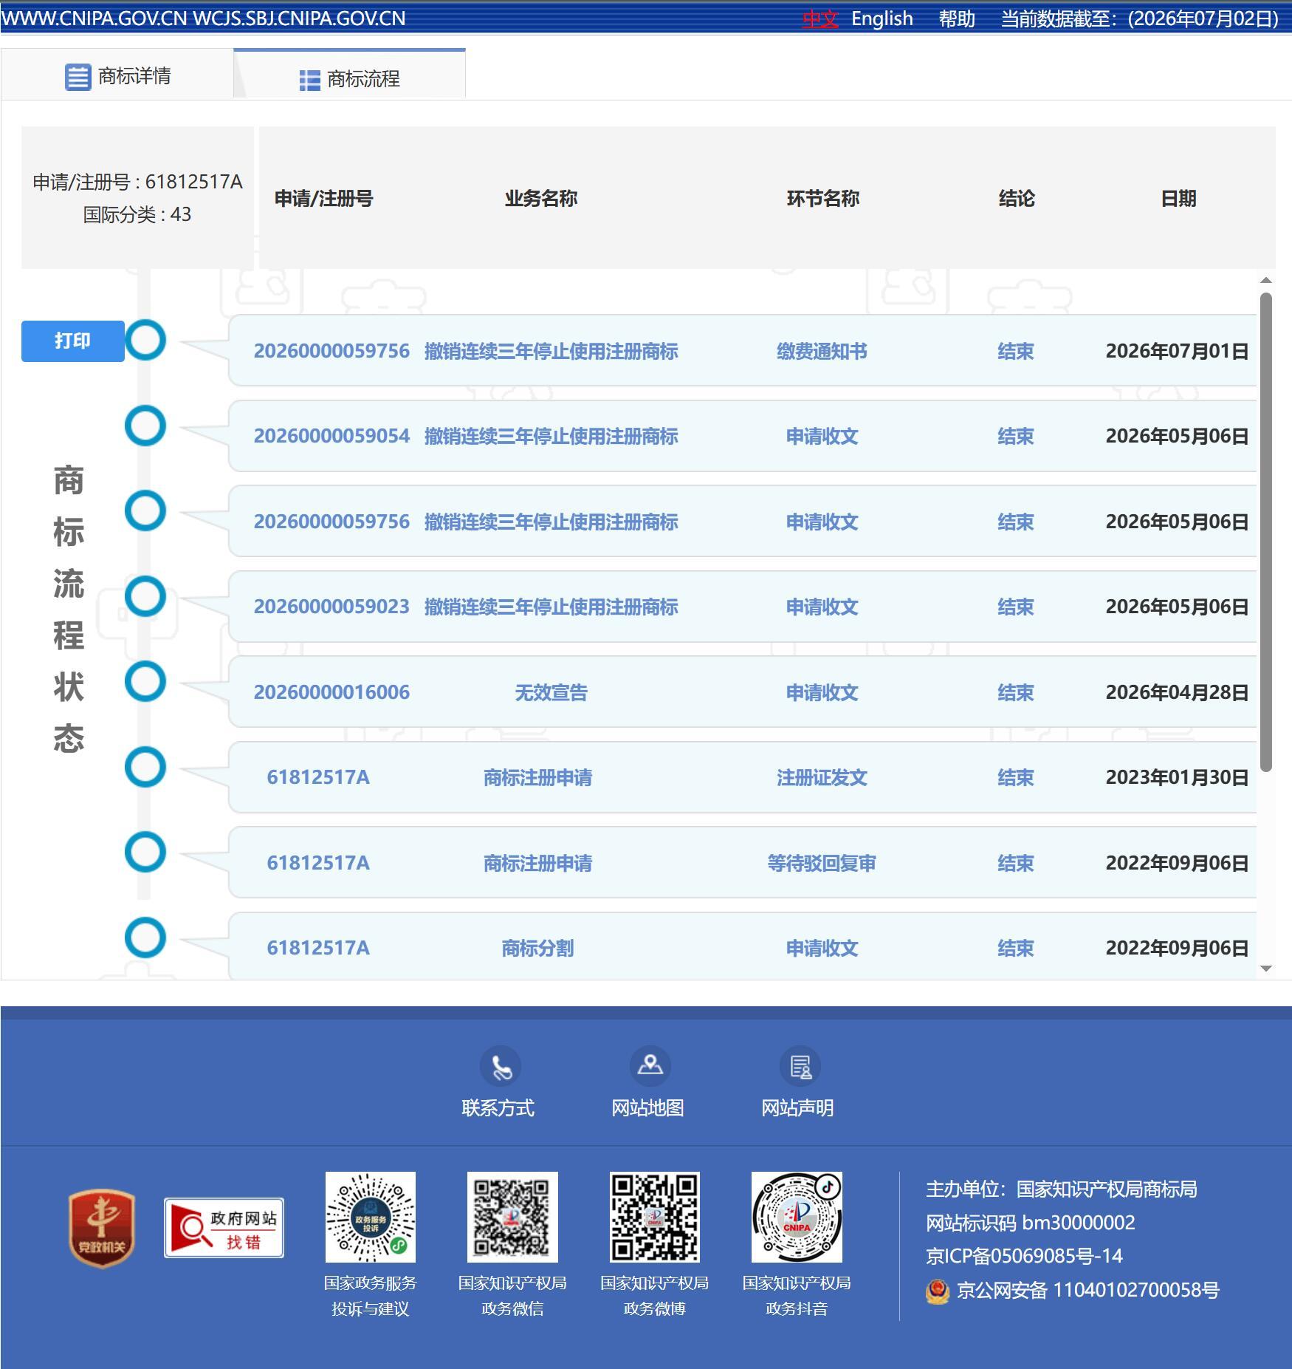Screen dimensions: 1292x1369
Task: Click the vertical scrollbar thumb
Action: click(1266, 532)
